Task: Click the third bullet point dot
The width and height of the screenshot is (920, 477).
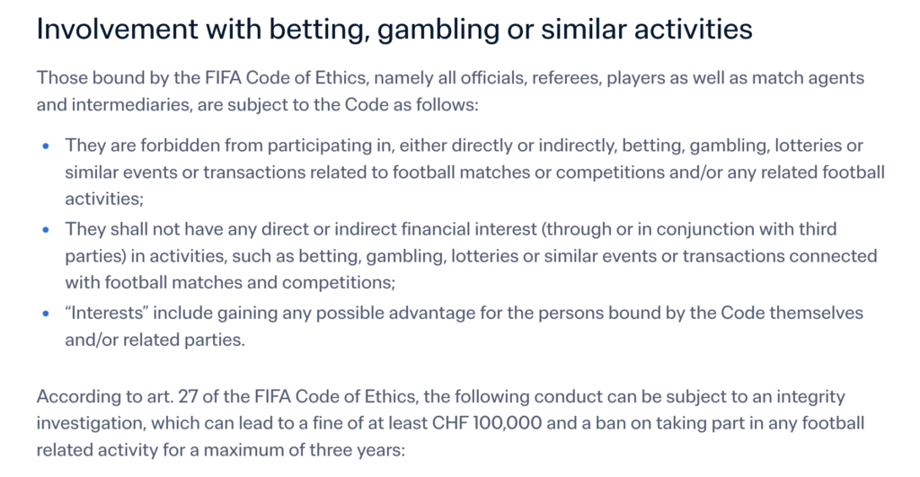Action: (46, 314)
